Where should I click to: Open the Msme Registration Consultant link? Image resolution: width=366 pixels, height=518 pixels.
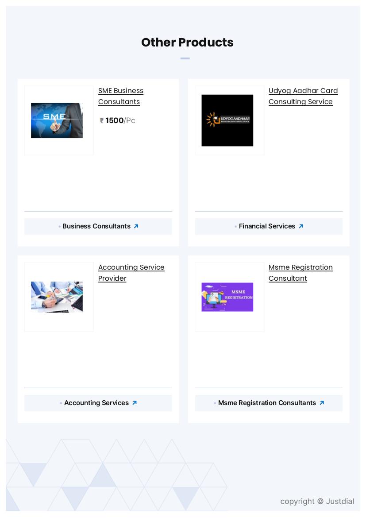[300, 273]
